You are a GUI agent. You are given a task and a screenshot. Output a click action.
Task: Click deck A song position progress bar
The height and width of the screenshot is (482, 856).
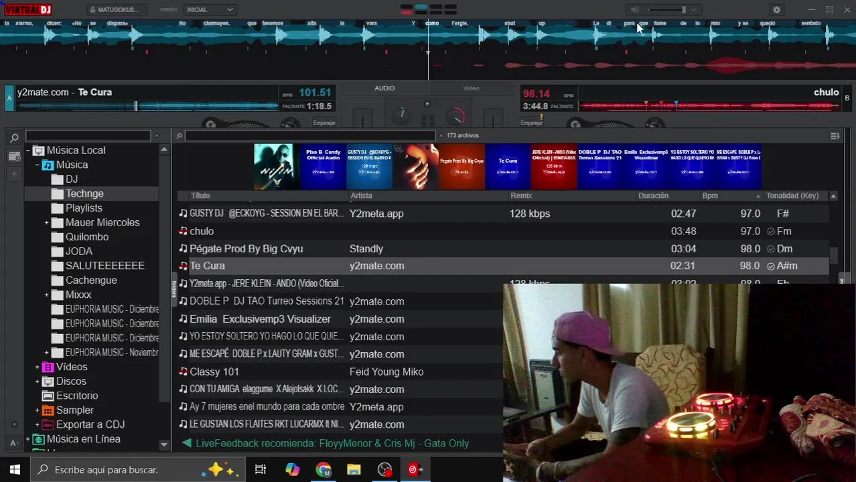pos(147,106)
